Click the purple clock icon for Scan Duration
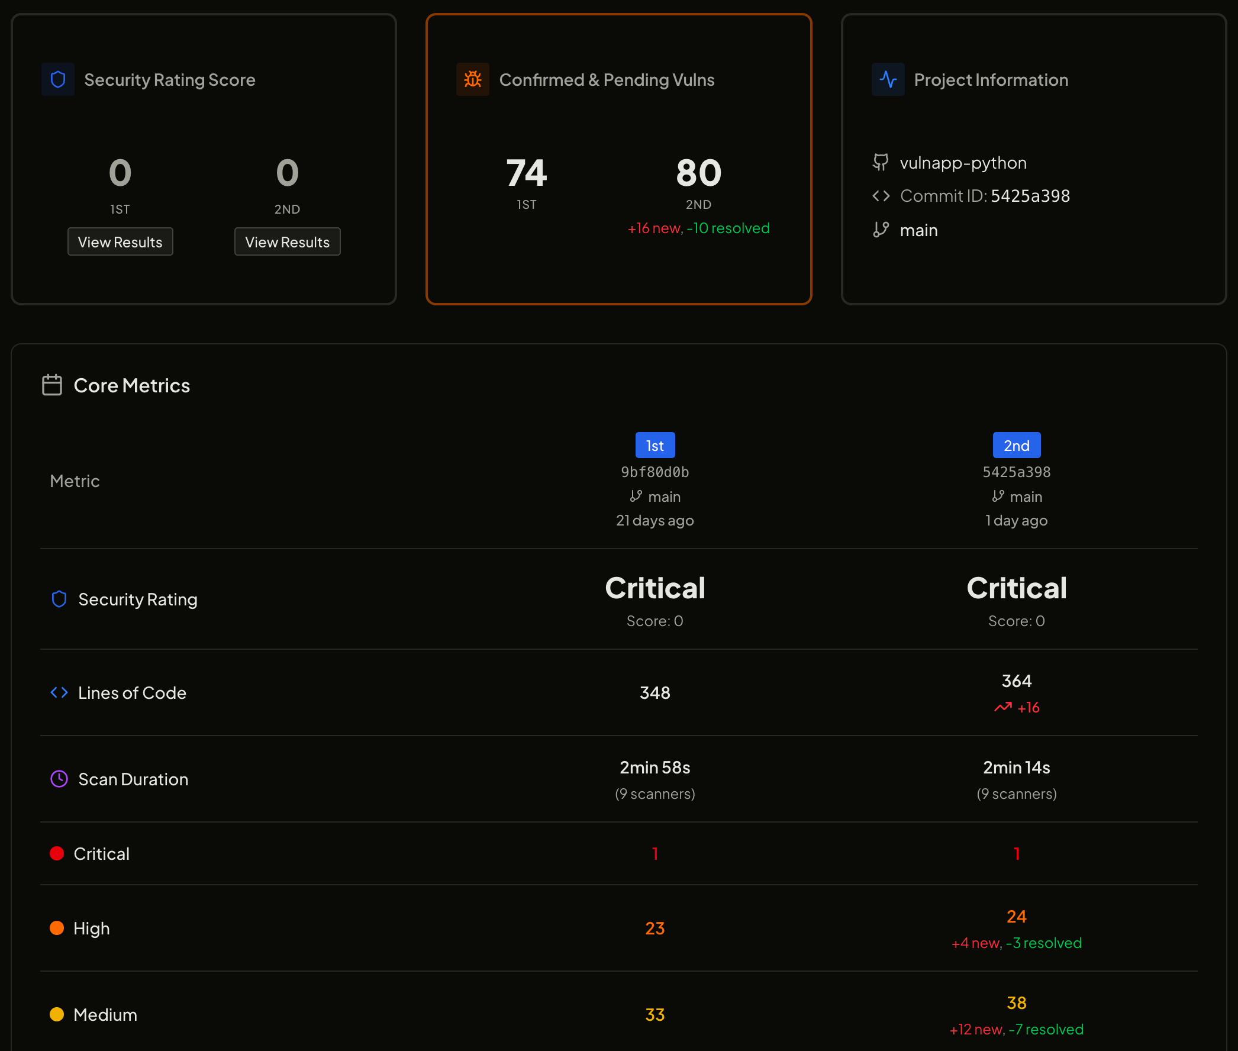The height and width of the screenshot is (1051, 1238). click(59, 779)
